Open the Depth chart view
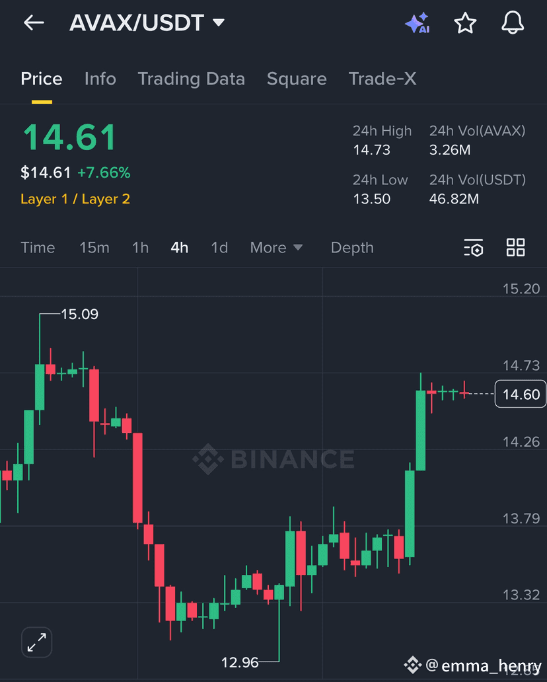This screenshot has height=682, width=547. [352, 247]
